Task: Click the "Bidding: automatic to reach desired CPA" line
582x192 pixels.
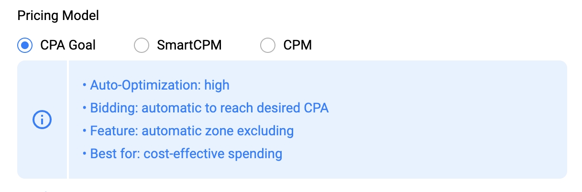Action: [209, 108]
